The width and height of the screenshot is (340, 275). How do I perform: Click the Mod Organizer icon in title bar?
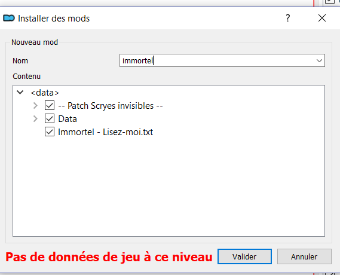click(x=9, y=18)
